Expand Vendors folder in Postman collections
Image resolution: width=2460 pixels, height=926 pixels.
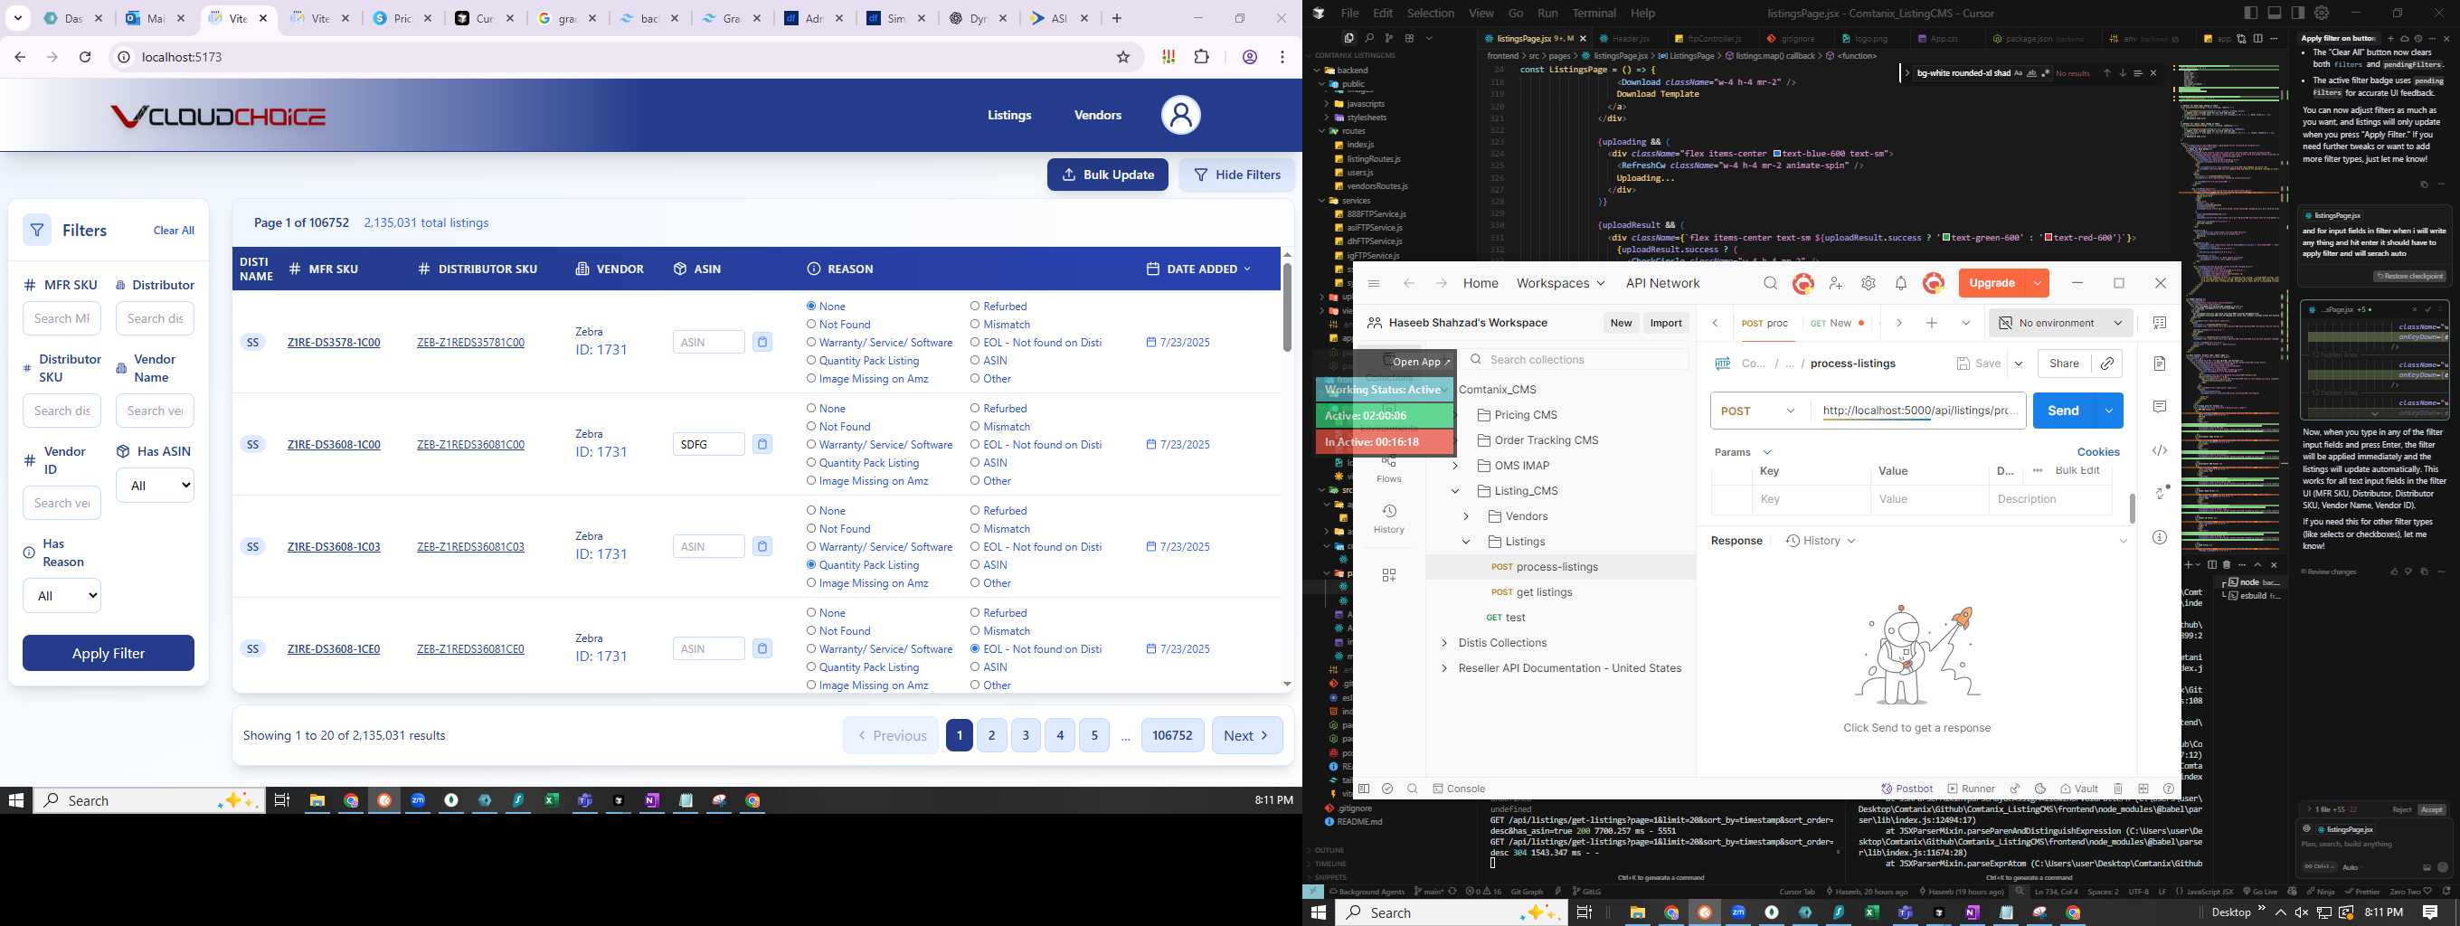click(1466, 516)
